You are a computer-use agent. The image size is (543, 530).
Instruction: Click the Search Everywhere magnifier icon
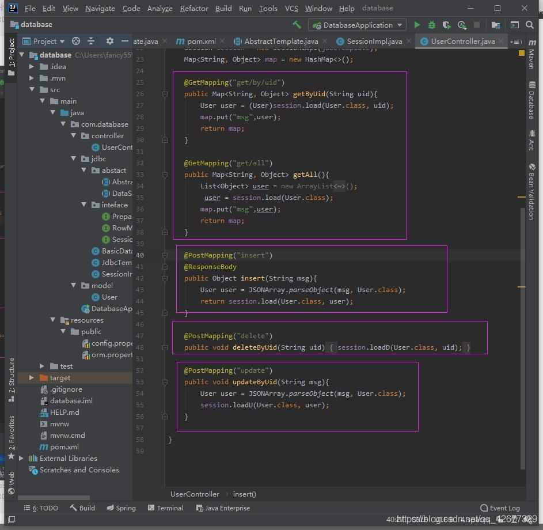click(530, 25)
